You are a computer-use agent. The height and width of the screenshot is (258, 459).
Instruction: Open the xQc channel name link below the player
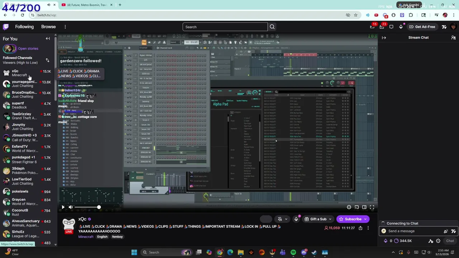(82, 219)
